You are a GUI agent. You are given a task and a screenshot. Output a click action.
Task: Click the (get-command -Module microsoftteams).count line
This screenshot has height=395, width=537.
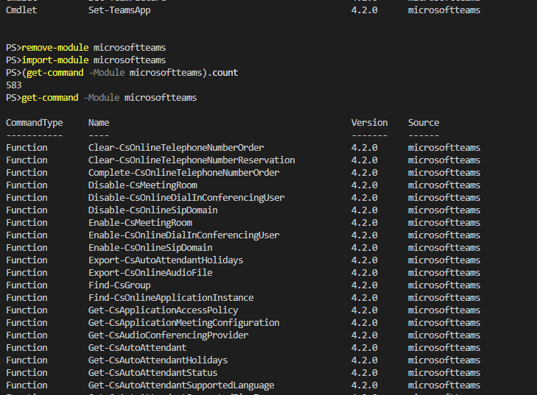(122, 73)
